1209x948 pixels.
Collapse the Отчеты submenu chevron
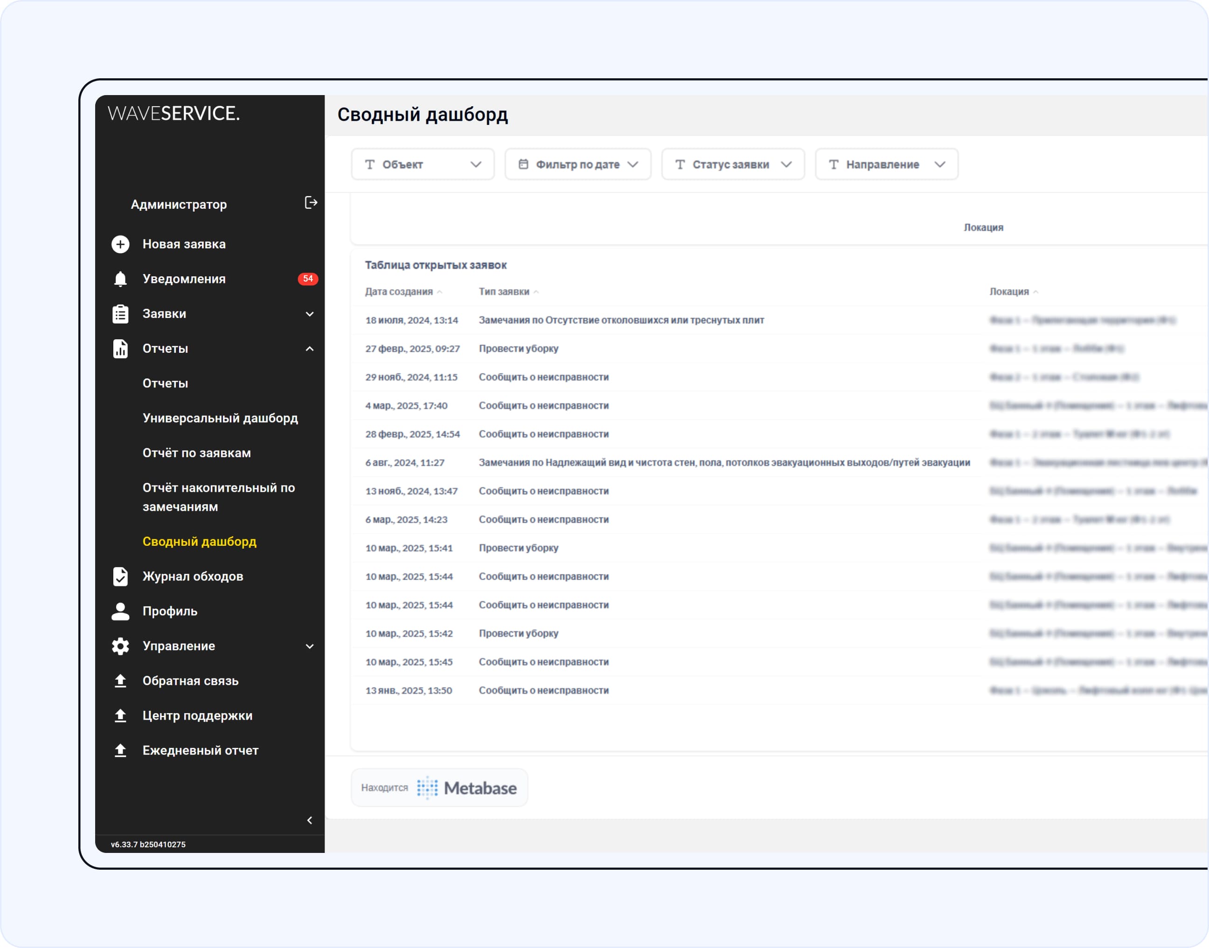pos(309,349)
